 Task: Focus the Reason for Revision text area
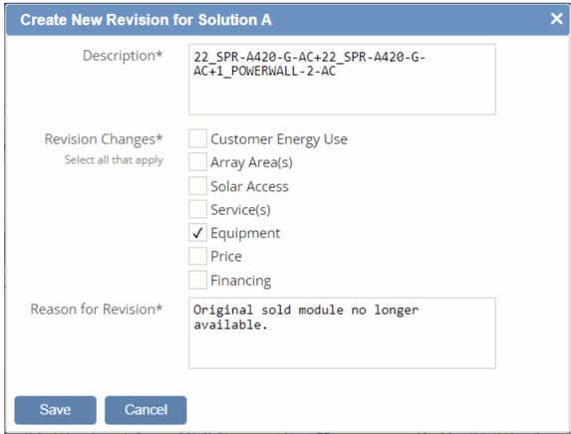342,332
